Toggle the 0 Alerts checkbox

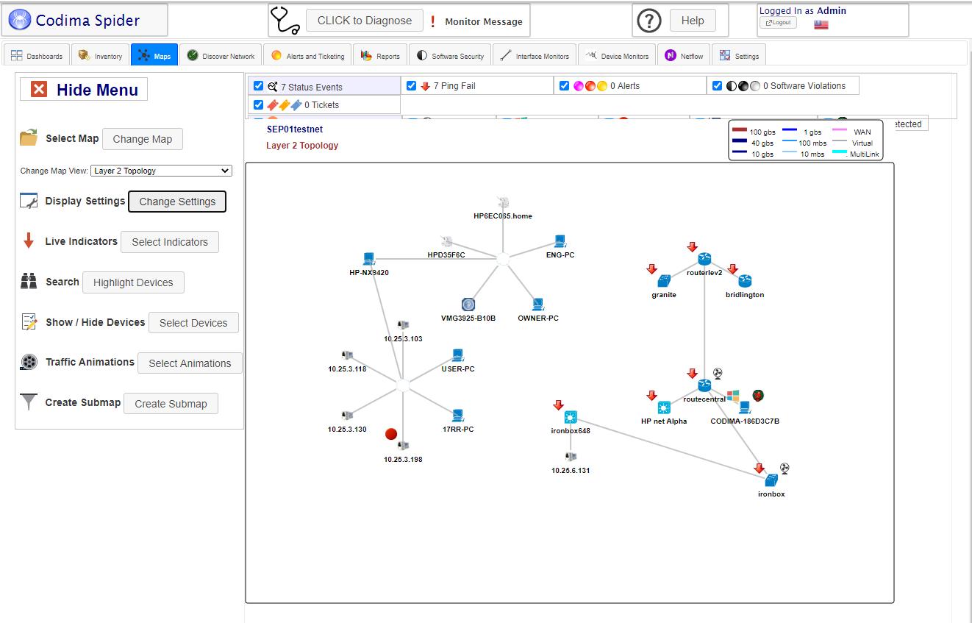pyautogui.click(x=564, y=86)
